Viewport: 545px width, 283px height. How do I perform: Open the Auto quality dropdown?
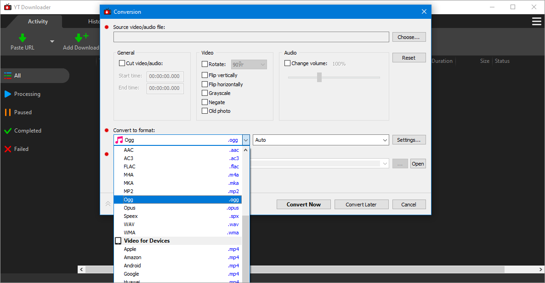pyautogui.click(x=321, y=140)
